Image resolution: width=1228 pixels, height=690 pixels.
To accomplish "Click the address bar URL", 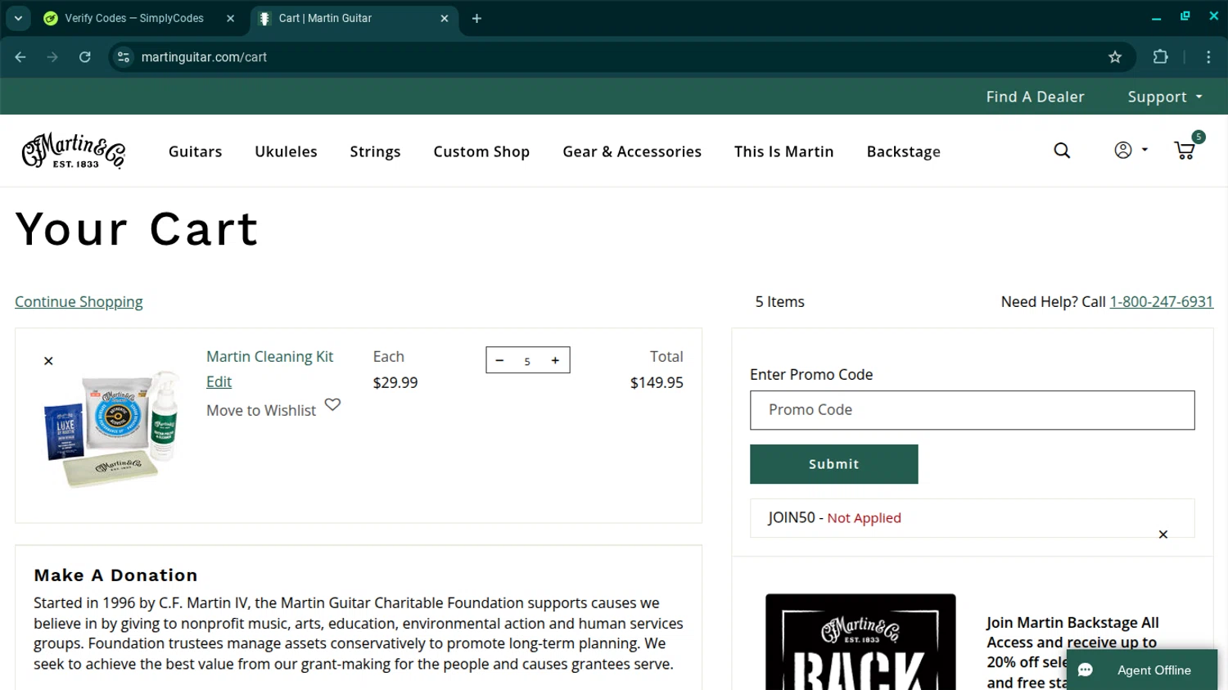I will pos(204,57).
